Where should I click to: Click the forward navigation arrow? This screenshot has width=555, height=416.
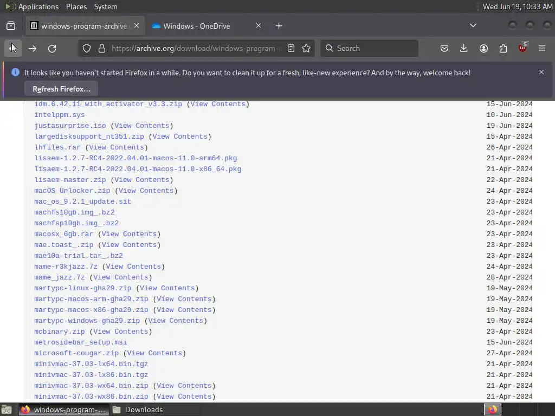click(33, 48)
